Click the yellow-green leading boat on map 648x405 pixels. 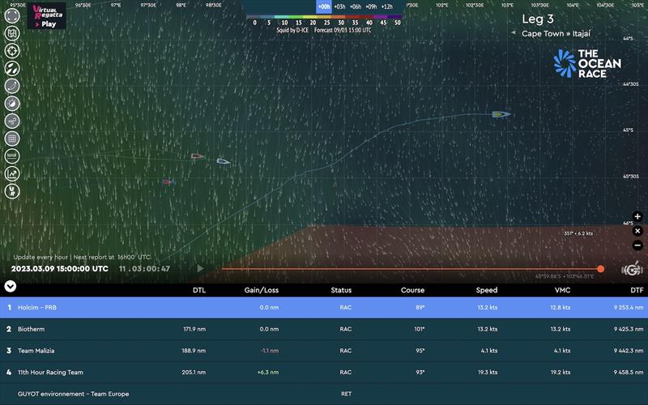pos(501,114)
